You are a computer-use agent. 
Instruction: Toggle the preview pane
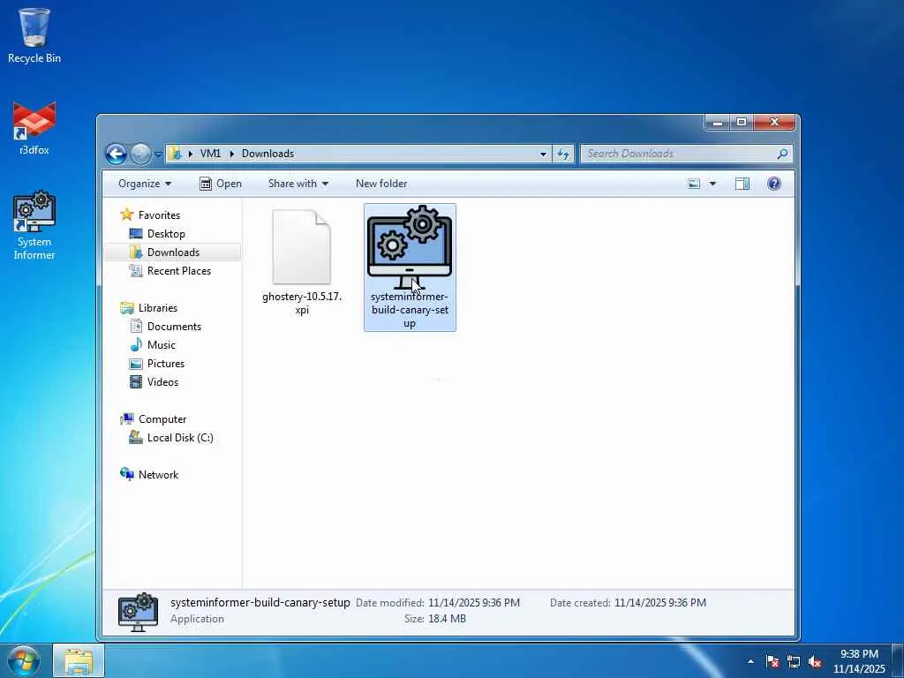(742, 184)
